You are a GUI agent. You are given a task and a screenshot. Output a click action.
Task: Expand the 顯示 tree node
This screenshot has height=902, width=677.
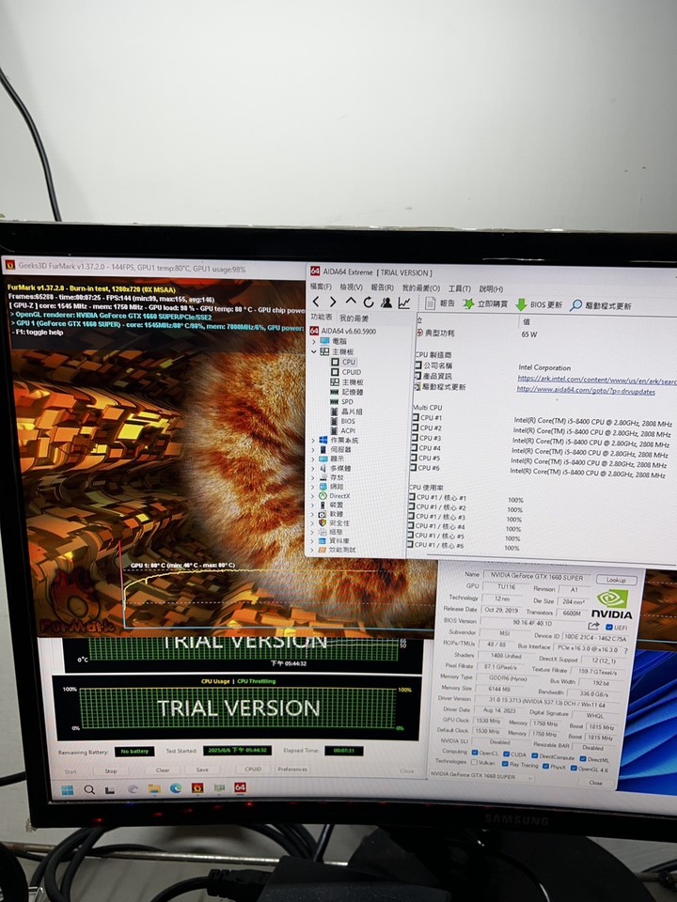313,459
